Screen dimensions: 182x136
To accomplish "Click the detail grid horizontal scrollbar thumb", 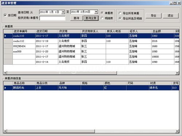I will pyautogui.click(x=51, y=131).
